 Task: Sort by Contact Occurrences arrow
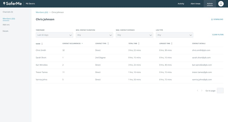tap(82, 44)
